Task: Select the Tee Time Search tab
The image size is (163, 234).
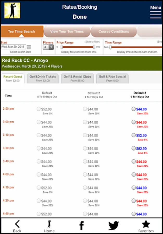Action: (22, 31)
